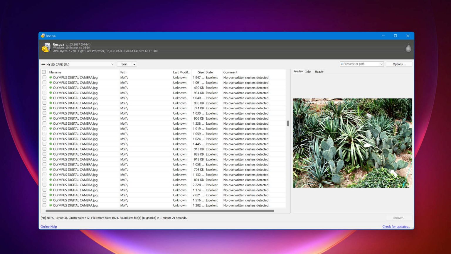Check the first OLYMPUS DIGITAL CAMERA.jpg file
Image resolution: width=451 pixels, height=254 pixels.
[44, 77]
